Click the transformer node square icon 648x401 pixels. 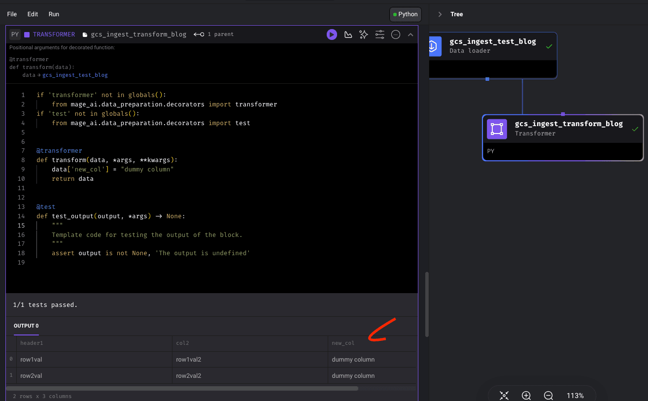click(497, 129)
